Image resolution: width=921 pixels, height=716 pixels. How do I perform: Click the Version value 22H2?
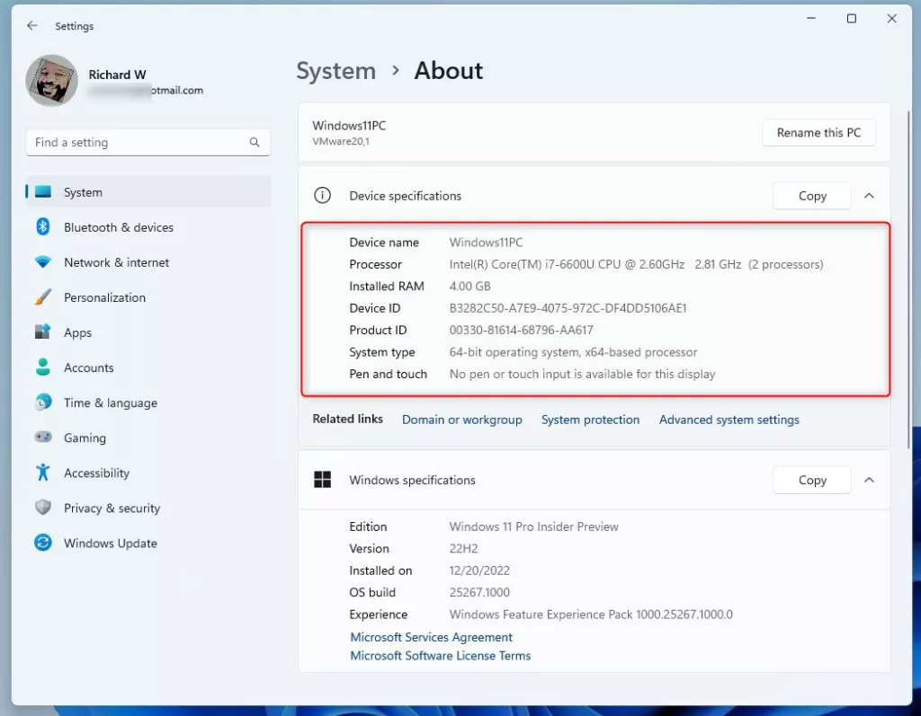(463, 549)
